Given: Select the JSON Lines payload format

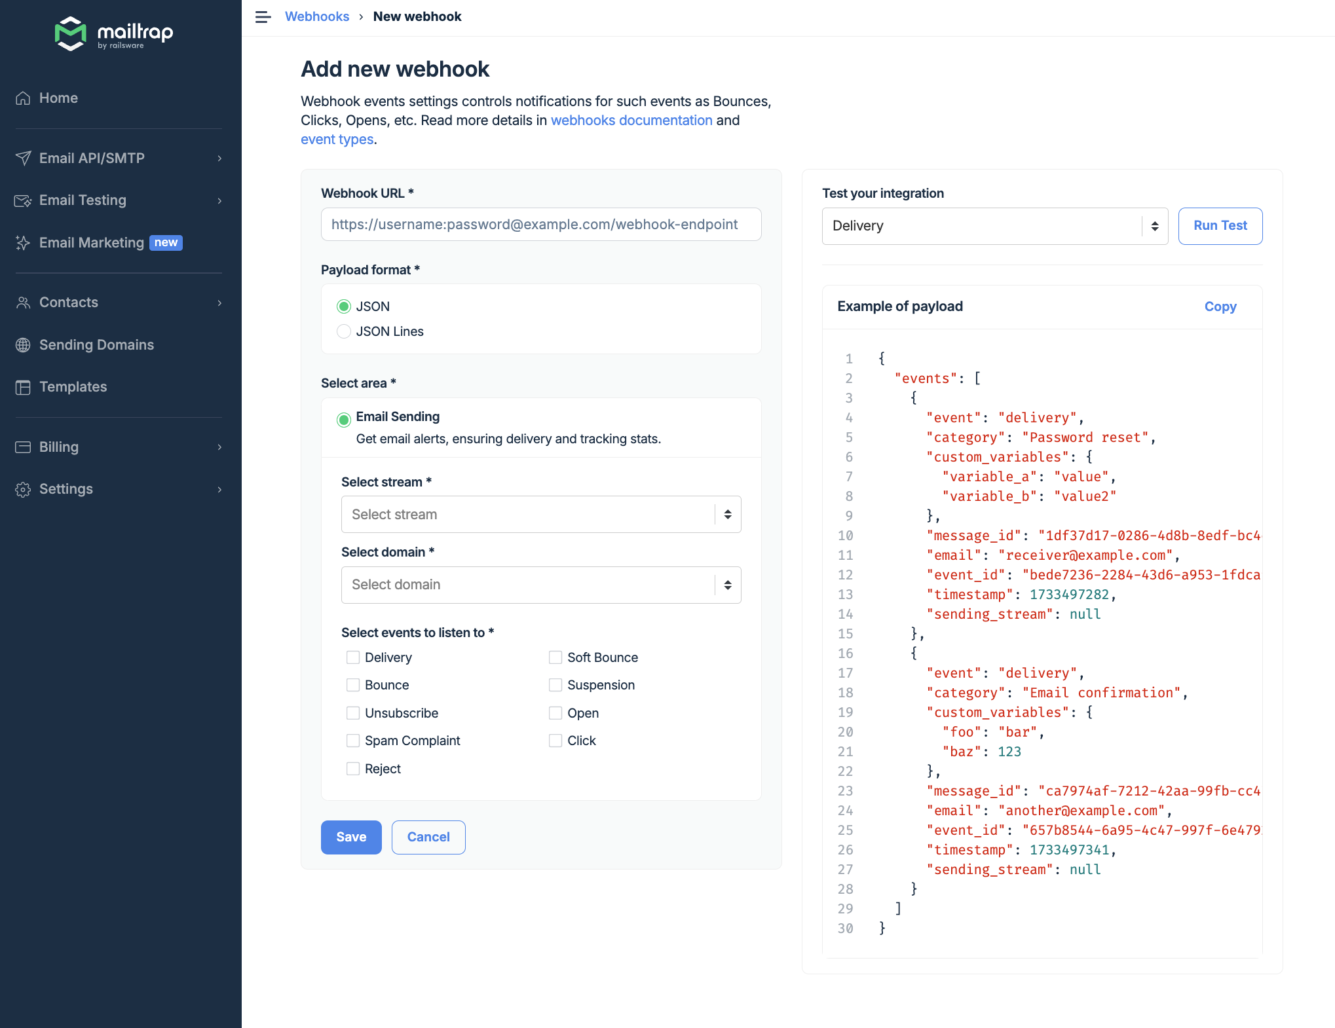Looking at the screenshot, I should tap(344, 331).
